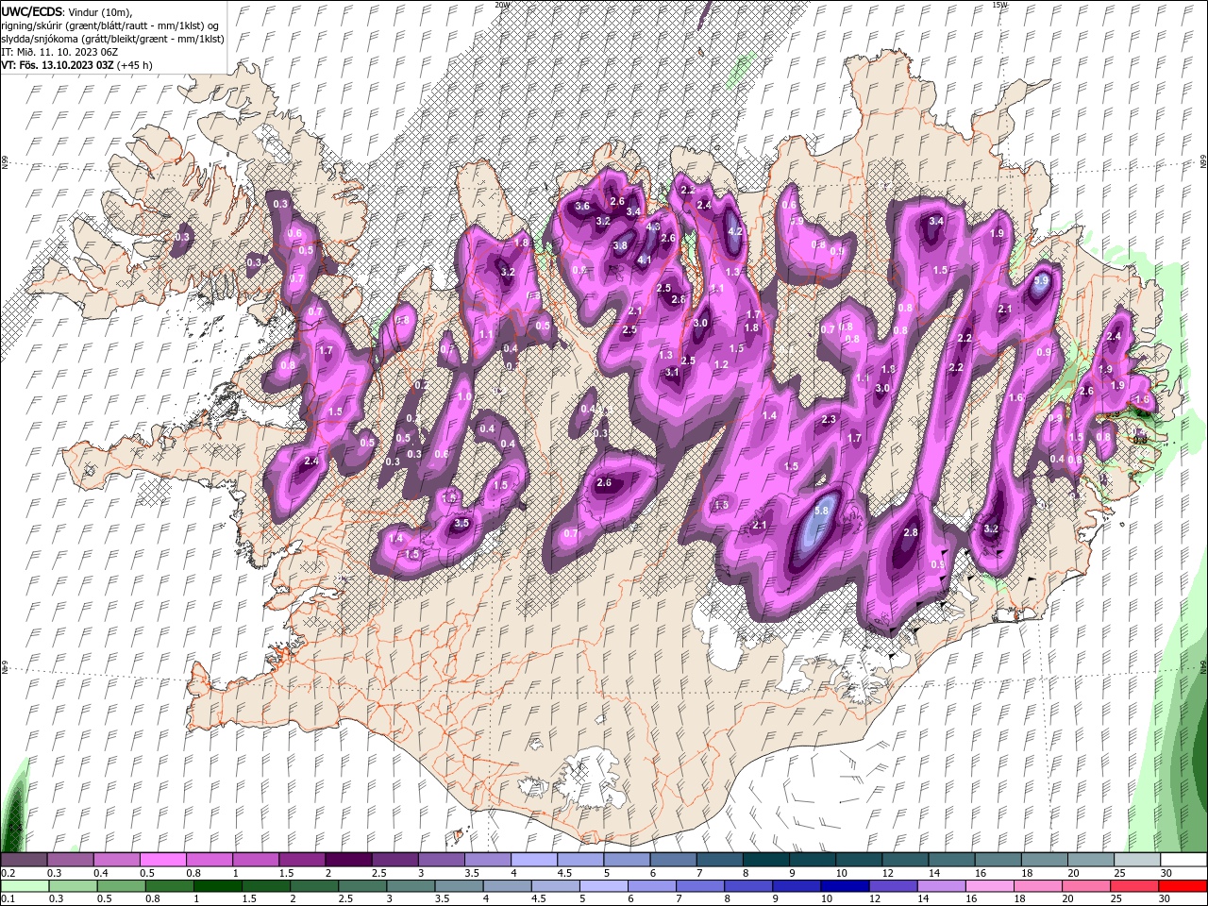Click the 5.8 snowfall value on map
This screenshot has height=906, width=1208.
[821, 511]
